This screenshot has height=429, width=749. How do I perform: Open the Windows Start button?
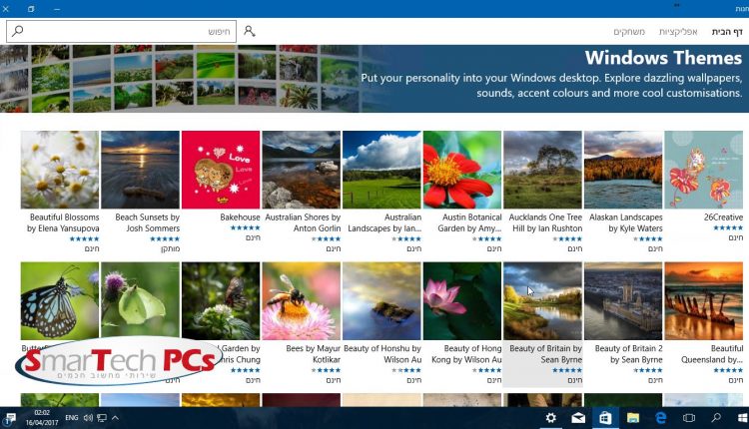pyautogui.click(x=742, y=418)
